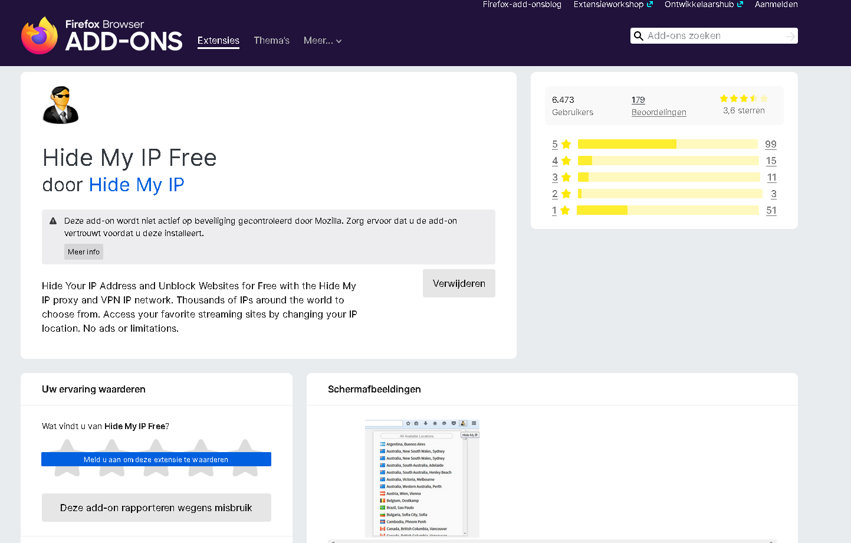The height and width of the screenshot is (543, 851).
Task: Click the search magnifier icon
Action: (x=638, y=36)
